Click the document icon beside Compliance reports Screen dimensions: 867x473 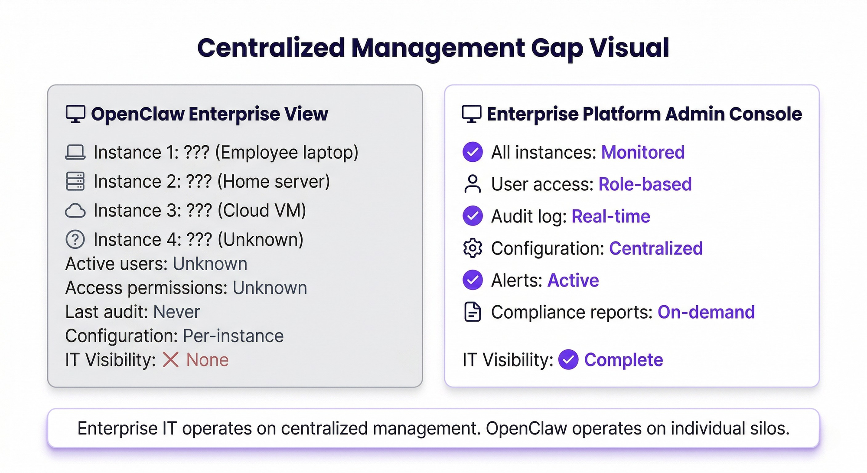point(473,312)
